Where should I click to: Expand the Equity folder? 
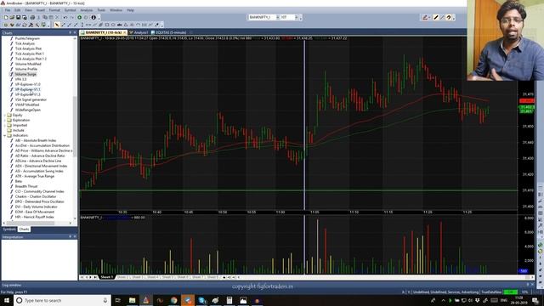[5, 115]
